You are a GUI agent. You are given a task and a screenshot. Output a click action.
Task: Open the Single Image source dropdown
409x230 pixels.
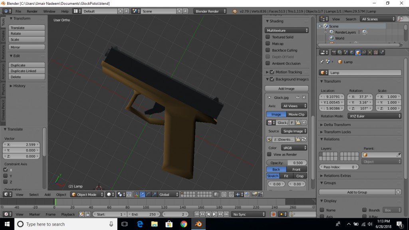[294, 131]
